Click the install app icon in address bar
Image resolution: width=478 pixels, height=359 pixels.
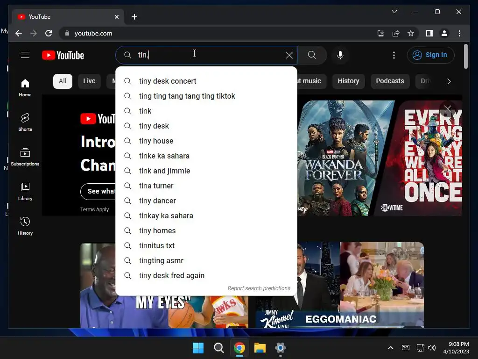(381, 33)
